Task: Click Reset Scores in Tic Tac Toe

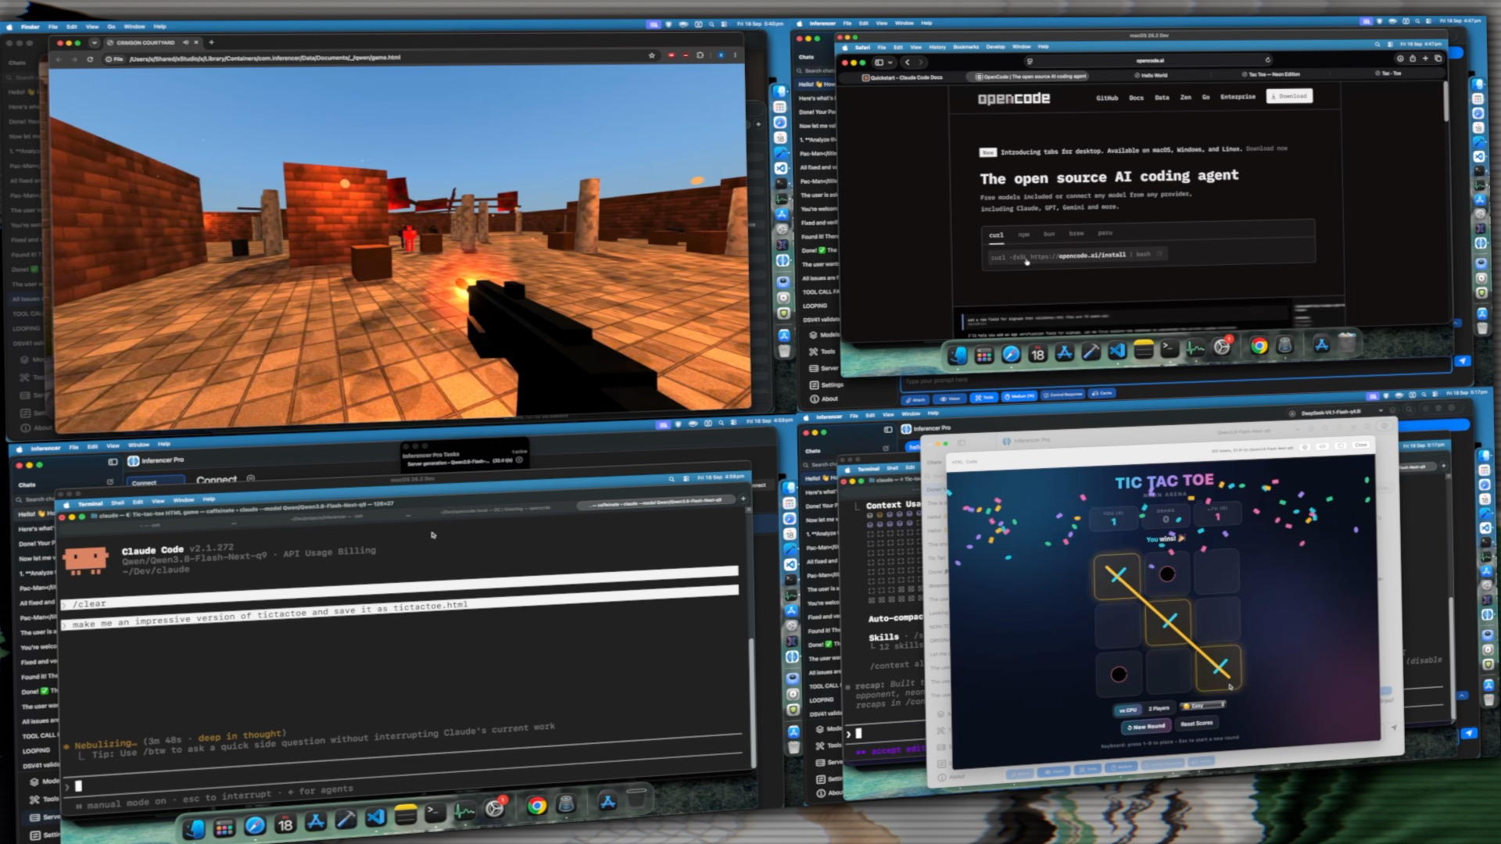Action: 1196,724
